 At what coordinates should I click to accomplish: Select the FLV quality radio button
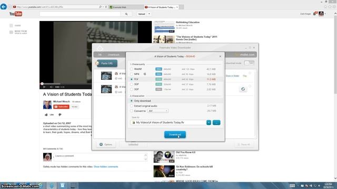[x=132, y=79]
